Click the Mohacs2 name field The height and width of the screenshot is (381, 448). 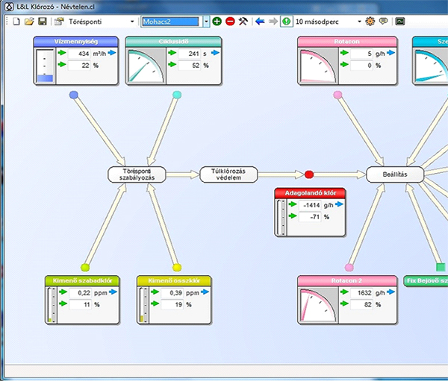click(x=170, y=22)
